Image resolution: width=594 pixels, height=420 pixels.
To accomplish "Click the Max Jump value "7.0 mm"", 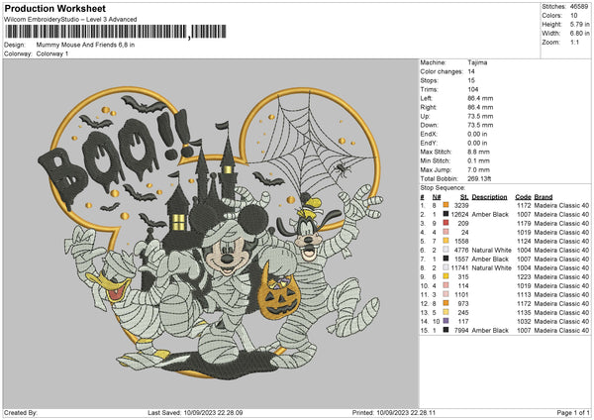I will [478, 169].
